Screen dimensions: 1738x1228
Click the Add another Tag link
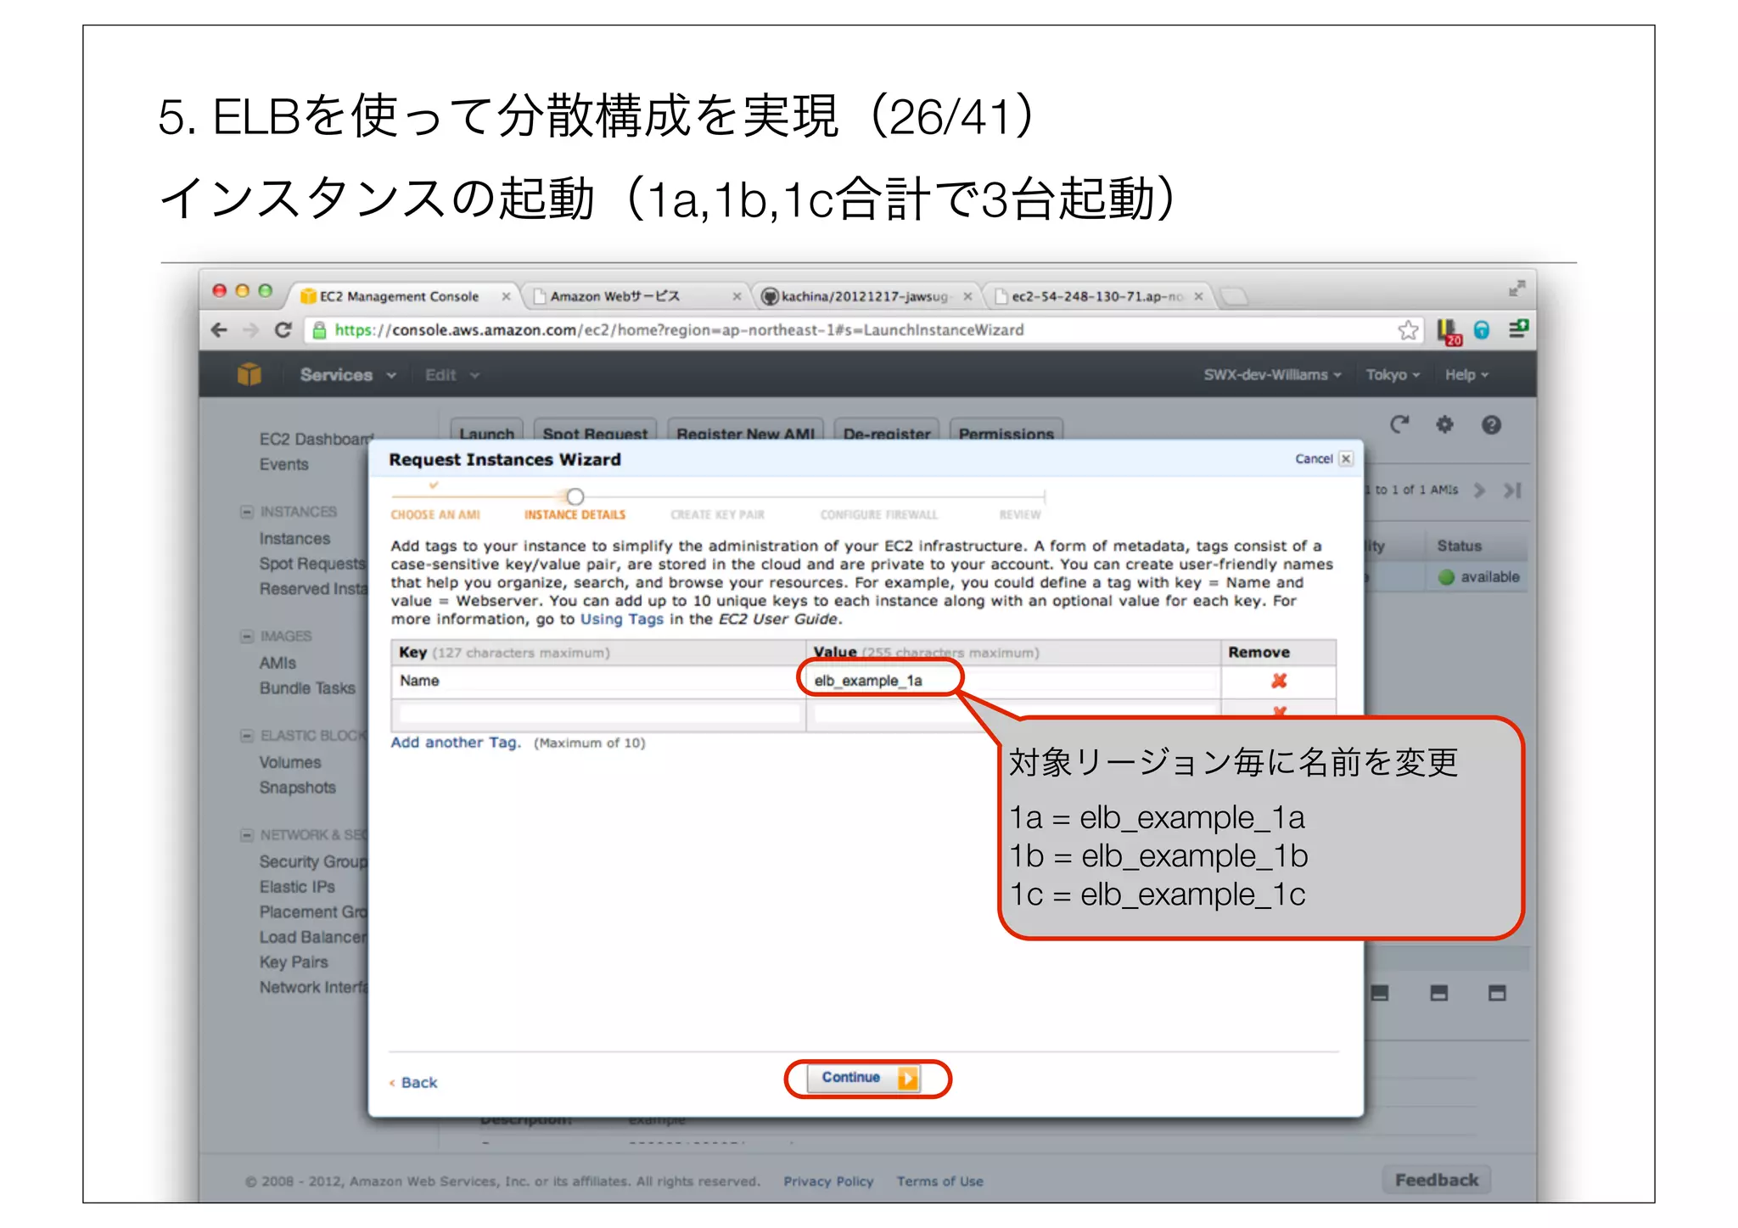[456, 743]
